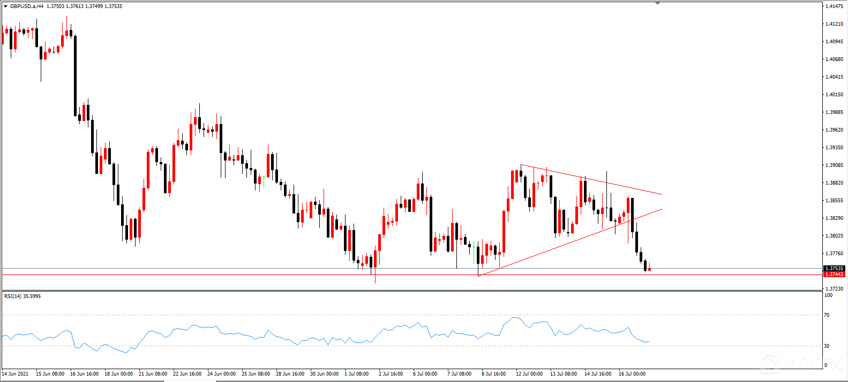Click the 1 Jul 08:00 time label

[x=356, y=374]
